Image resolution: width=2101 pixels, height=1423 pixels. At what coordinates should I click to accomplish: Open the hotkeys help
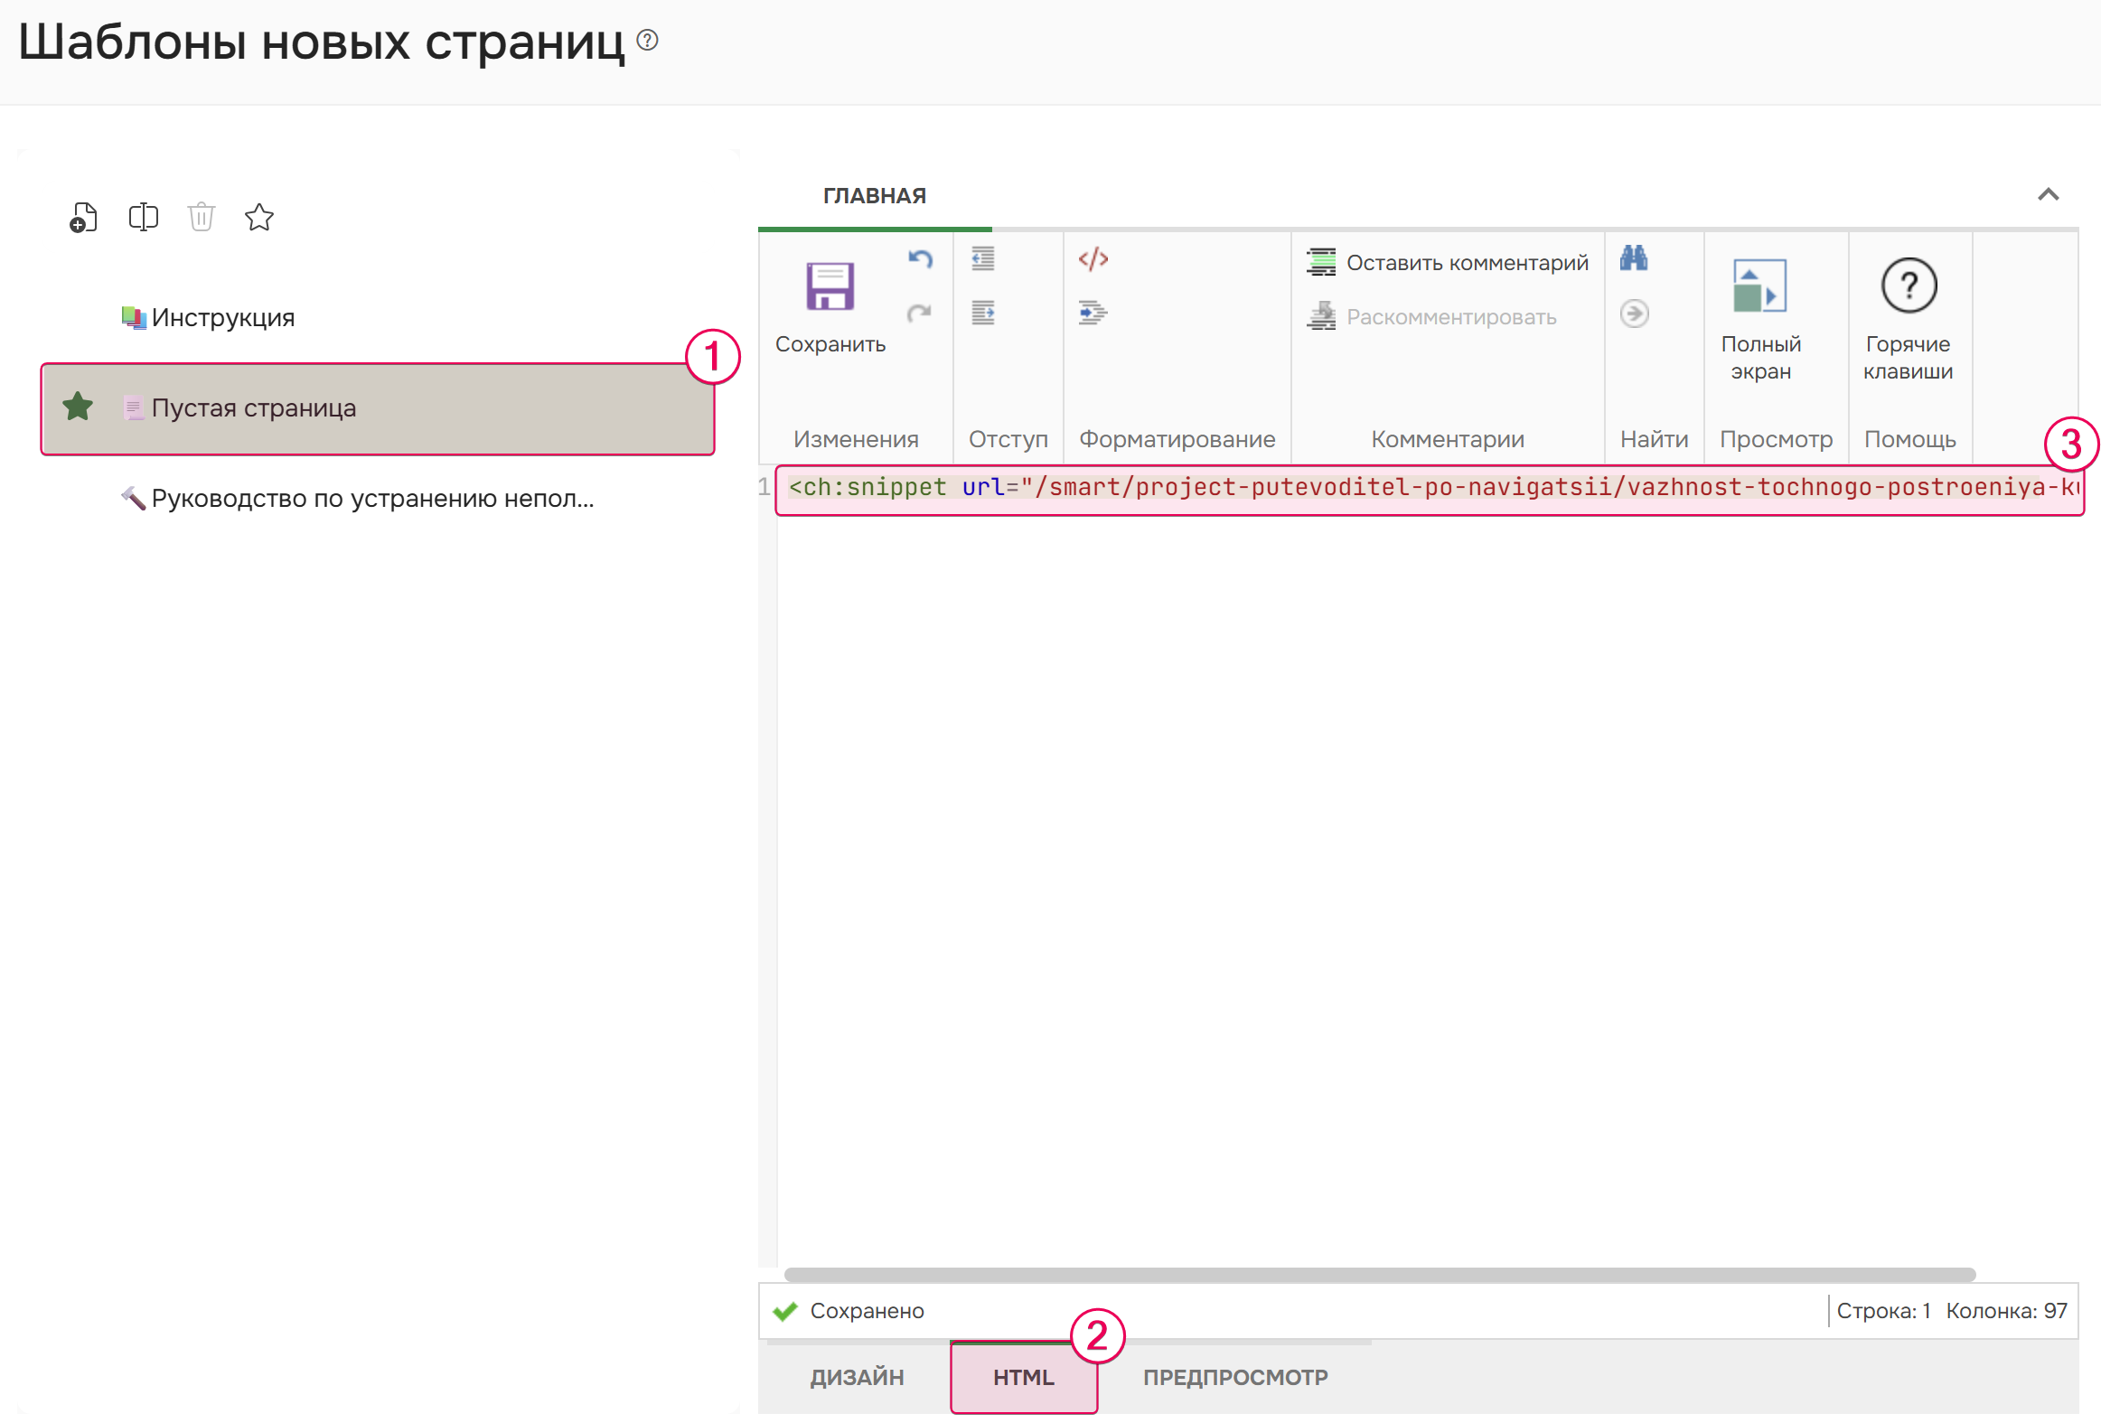[x=1909, y=286]
